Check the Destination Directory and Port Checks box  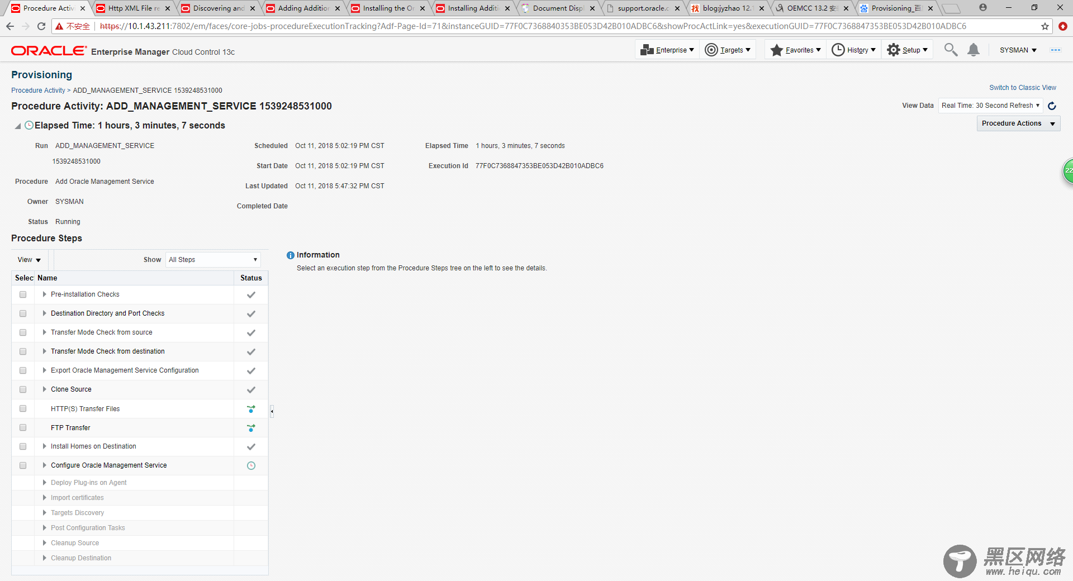tap(23, 313)
